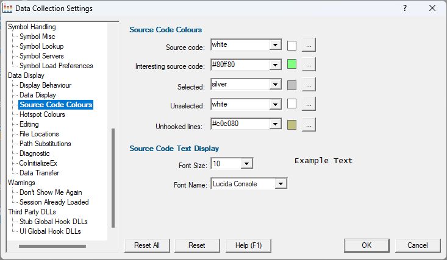Viewport: 447px width, 260px height.
Task: Click the tree's vertical scrollbar thumb
Action: (113, 178)
